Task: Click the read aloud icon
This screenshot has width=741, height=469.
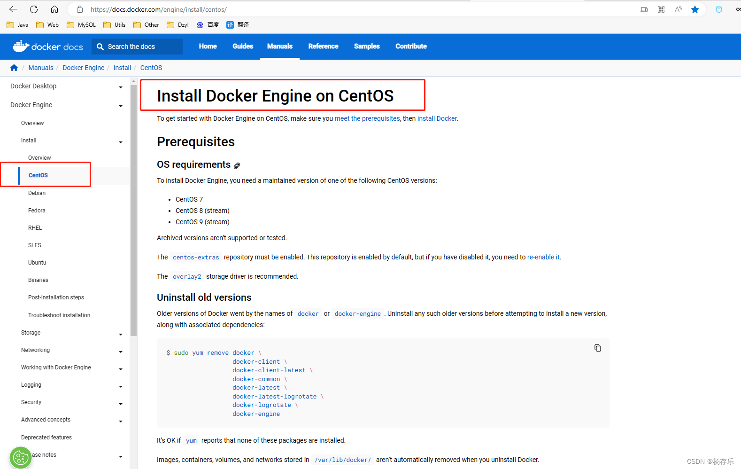Action: click(678, 9)
